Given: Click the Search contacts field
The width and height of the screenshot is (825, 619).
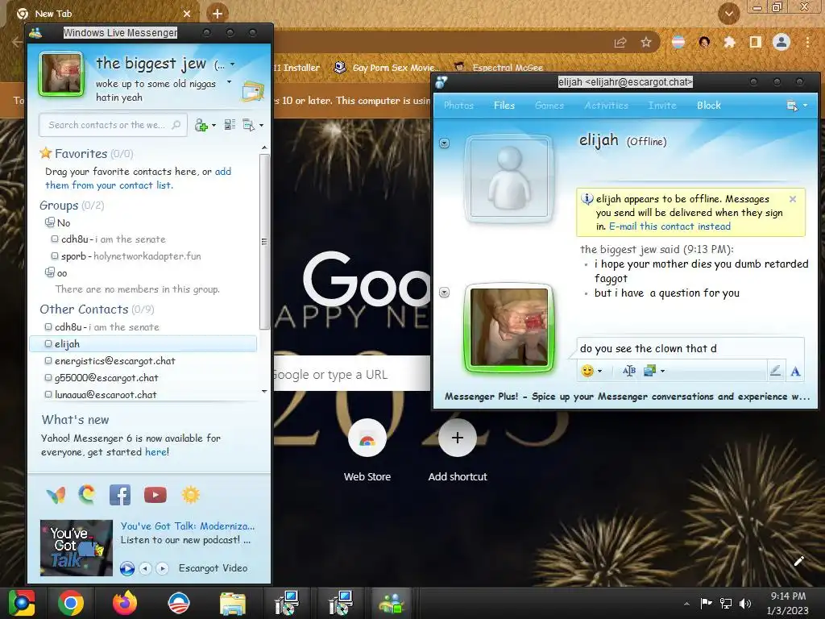Looking at the screenshot, I should (x=113, y=125).
